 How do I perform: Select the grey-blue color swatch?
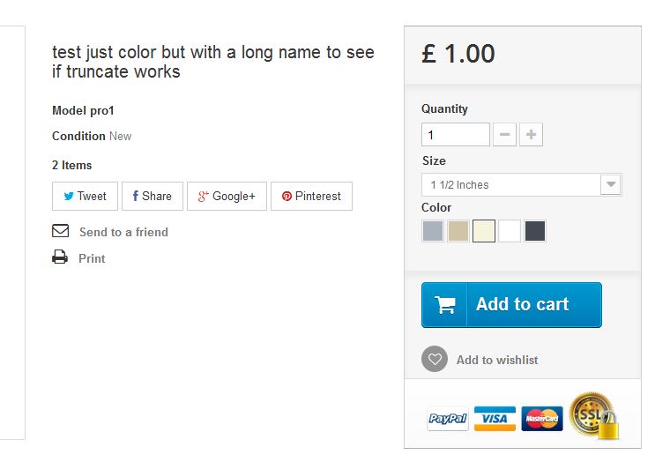[433, 231]
